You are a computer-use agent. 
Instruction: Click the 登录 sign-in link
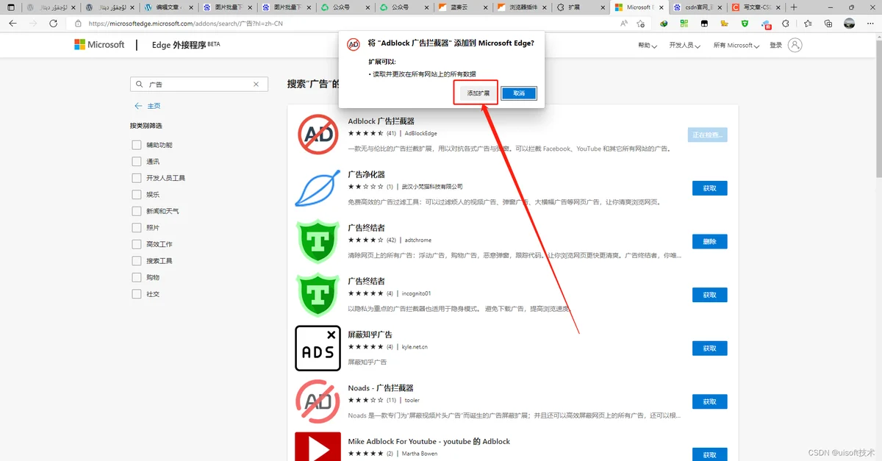(775, 46)
